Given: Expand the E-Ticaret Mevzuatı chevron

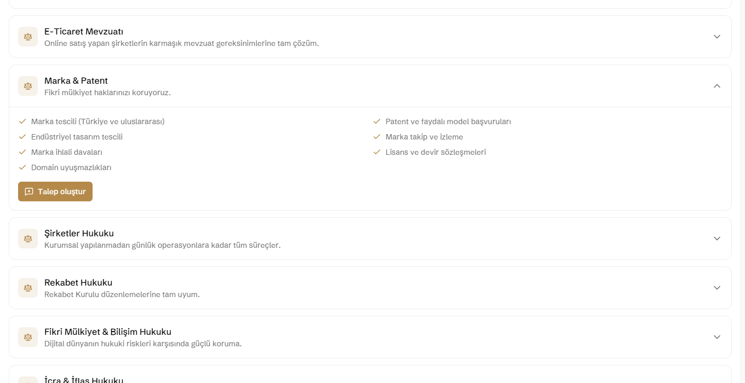Looking at the screenshot, I should pyautogui.click(x=717, y=37).
